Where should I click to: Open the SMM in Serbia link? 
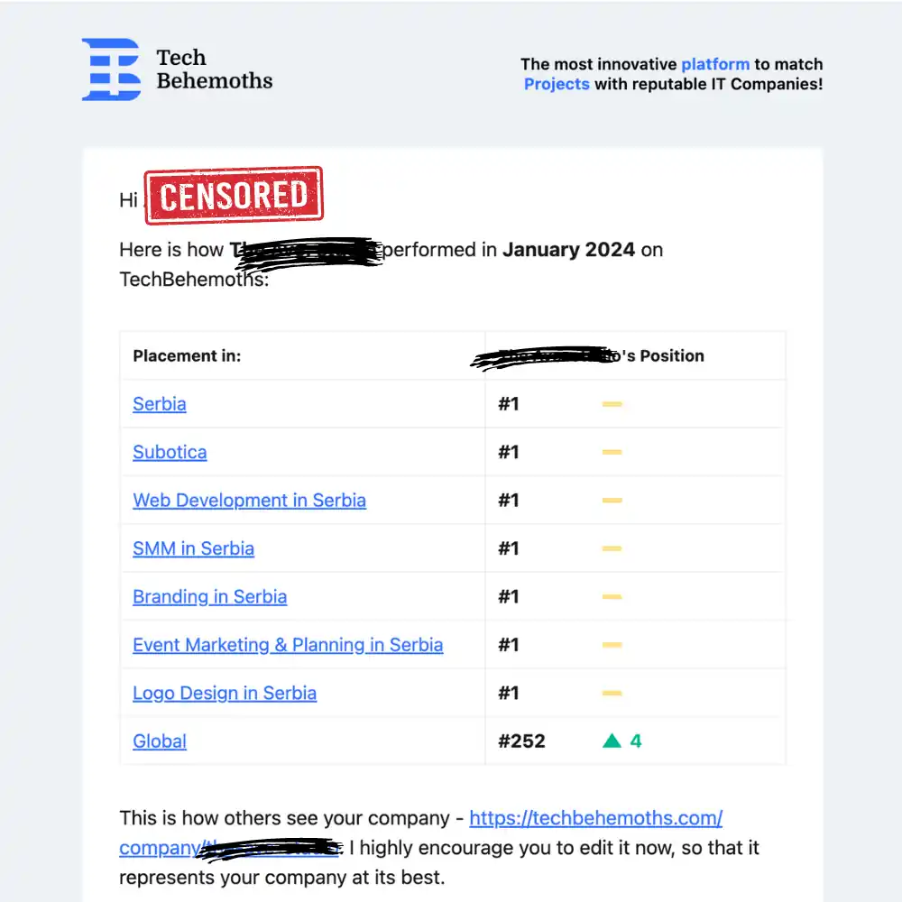[x=193, y=548]
